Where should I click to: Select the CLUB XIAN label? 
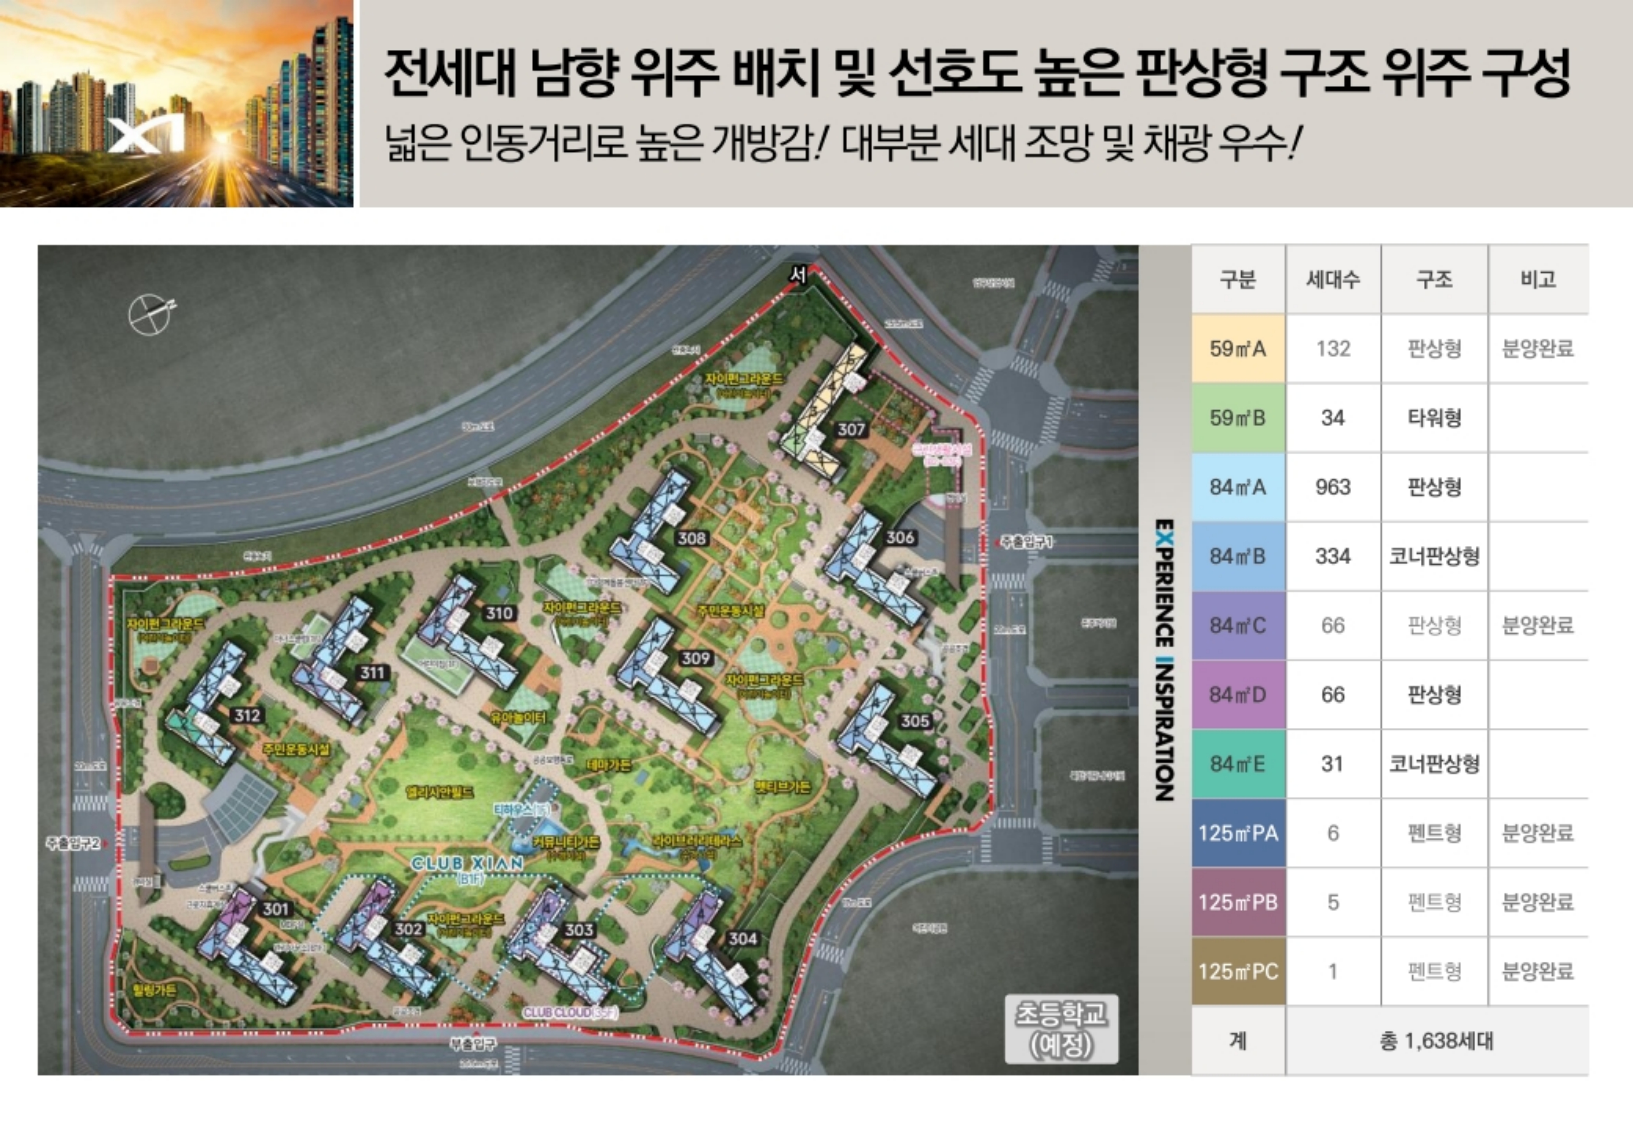tap(467, 863)
